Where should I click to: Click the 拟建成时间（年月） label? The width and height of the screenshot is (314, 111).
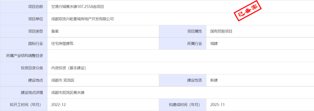point(184,105)
